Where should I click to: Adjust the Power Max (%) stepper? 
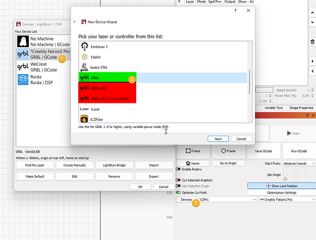312,95
